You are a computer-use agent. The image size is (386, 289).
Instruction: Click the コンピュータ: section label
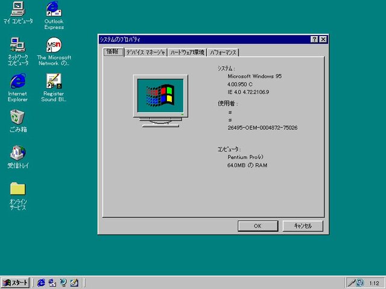(229, 149)
